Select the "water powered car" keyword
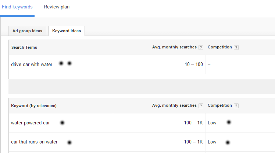 pos(31,123)
